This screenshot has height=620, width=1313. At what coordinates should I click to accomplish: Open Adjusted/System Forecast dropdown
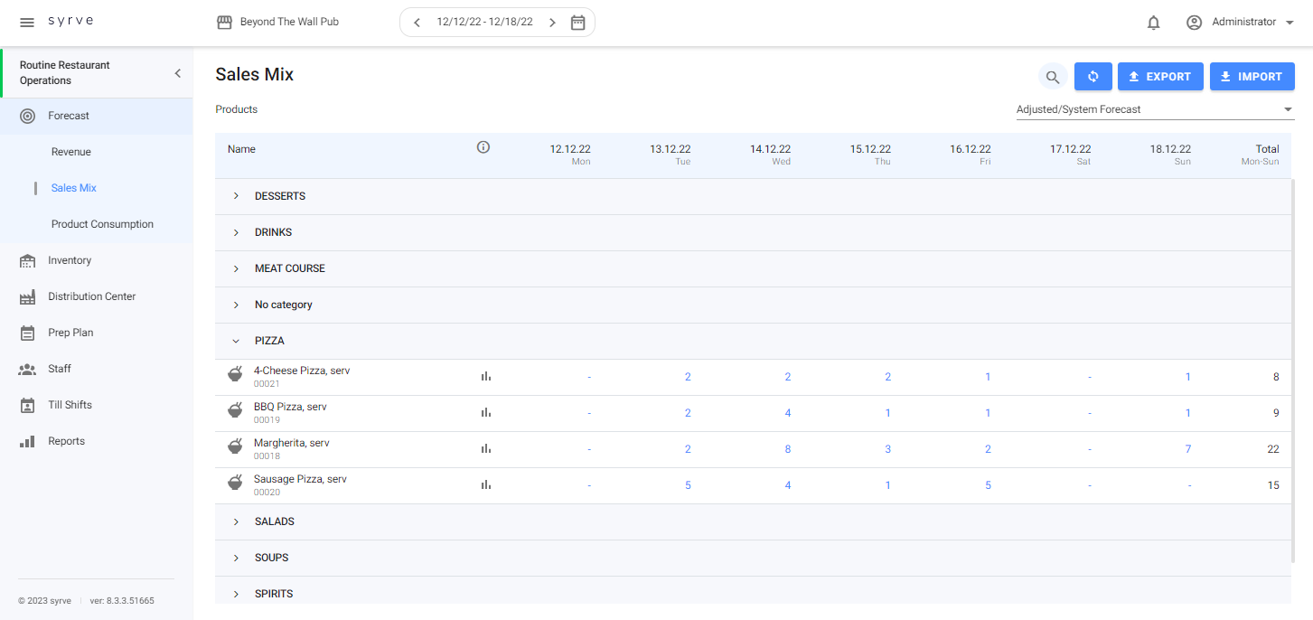1155,109
